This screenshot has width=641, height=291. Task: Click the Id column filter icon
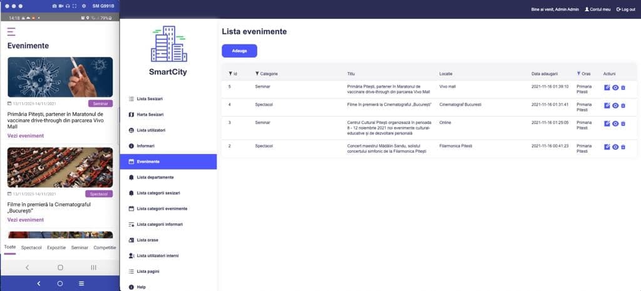[x=230, y=74]
